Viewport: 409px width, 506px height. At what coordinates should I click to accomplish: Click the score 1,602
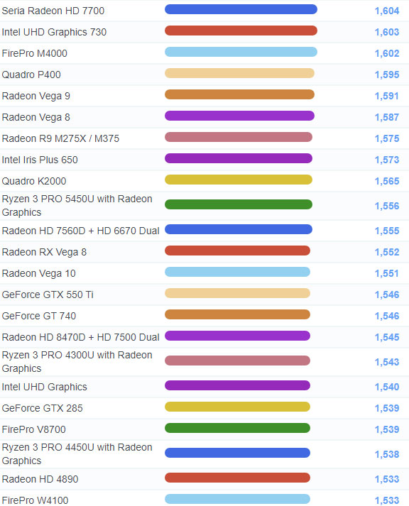(x=387, y=53)
